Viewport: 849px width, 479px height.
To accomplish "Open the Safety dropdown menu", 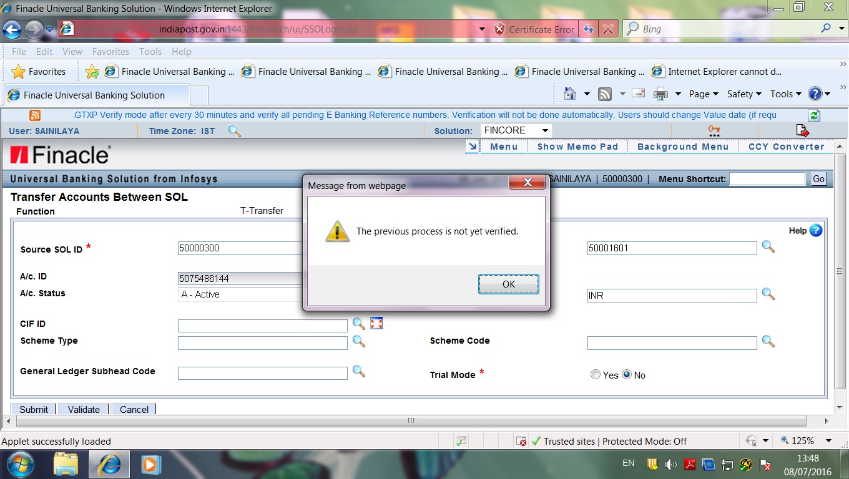I will point(743,94).
